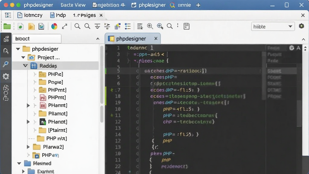Click the list layout icon left of iotmcsy tab

pyautogui.click(x=8, y=15)
